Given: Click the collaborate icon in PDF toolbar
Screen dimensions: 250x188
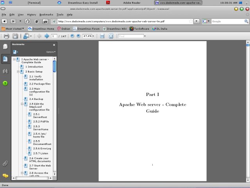Looking at the screenshot, I should (x=26, y=36).
